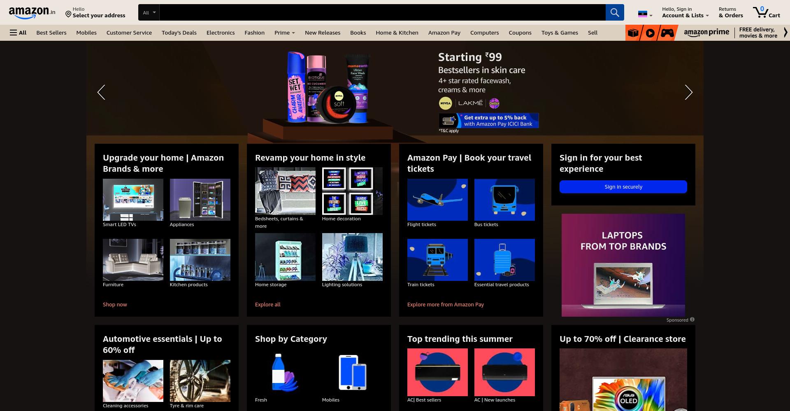Image resolution: width=790 pixels, height=411 pixels.
Task: Click the Lakme brand logo
Action: [470, 103]
